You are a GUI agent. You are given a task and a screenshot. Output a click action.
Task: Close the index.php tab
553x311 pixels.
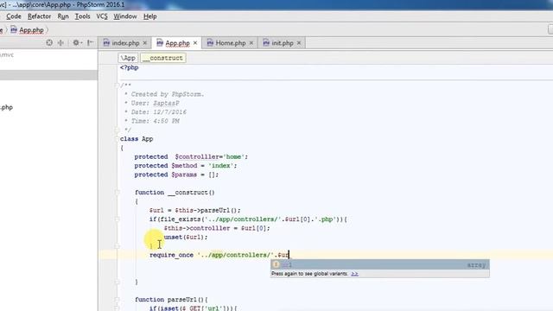point(144,43)
